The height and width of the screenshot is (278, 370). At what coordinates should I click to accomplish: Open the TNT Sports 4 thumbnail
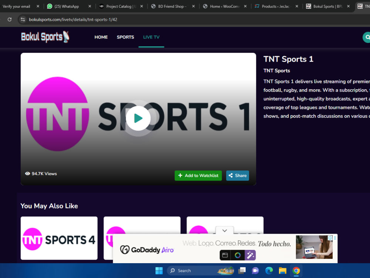click(x=59, y=238)
